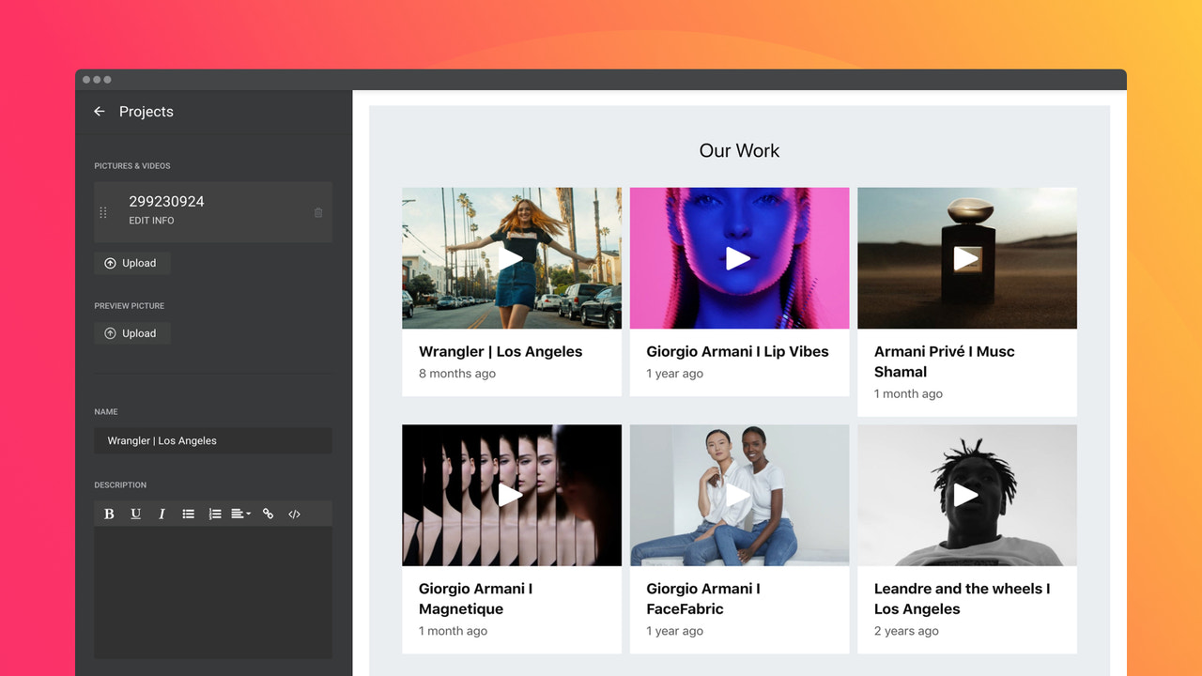Click EDIT INFO under 299230924
The width and height of the screenshot is (1202, 676).
click(151, 221)
